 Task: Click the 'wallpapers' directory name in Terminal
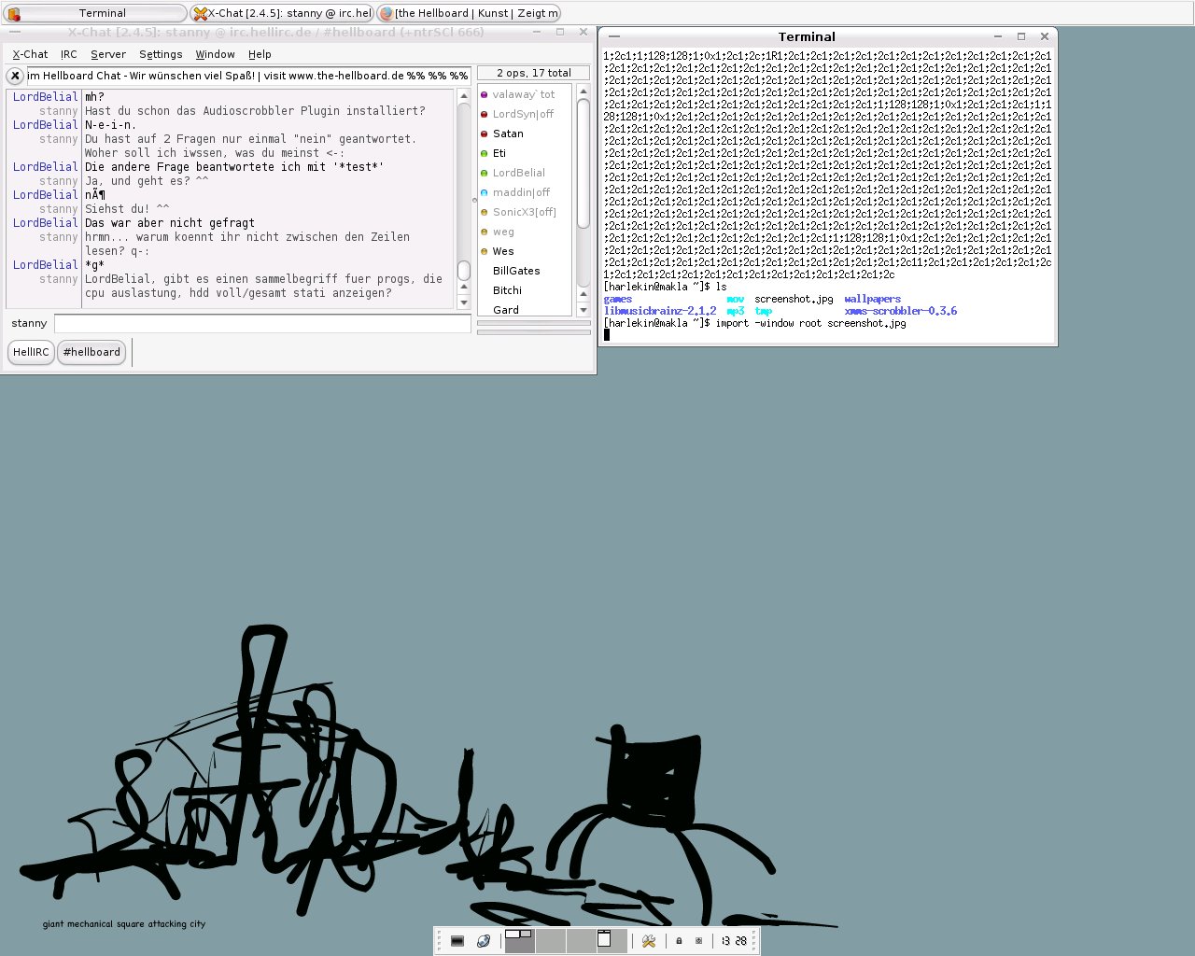(x=873, y=299)
